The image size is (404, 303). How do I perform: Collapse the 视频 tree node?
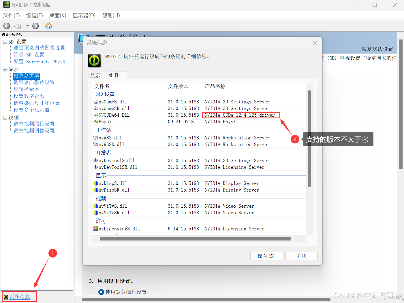pyautogui.click(x=5, y=118)
